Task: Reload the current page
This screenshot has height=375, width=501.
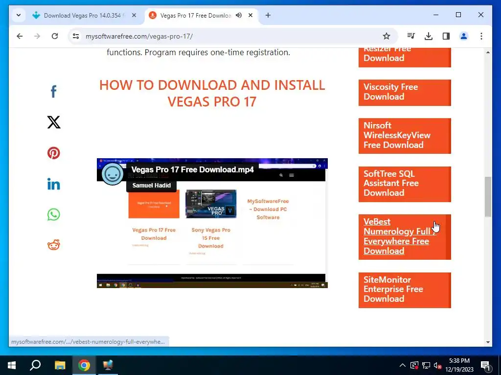Action: coord(55,36)
